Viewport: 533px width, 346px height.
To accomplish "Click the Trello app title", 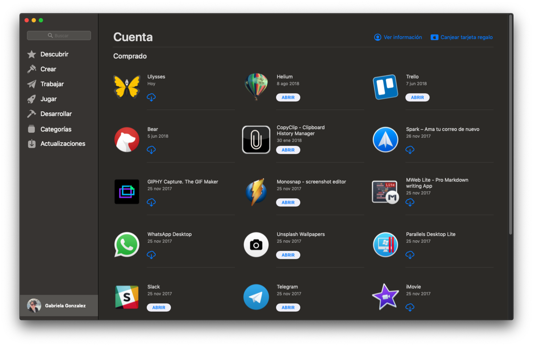I will [x=412, y=77].
